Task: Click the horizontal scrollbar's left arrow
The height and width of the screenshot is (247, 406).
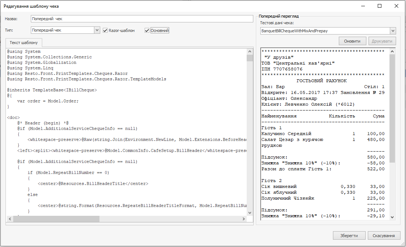Action: [9, 219]
